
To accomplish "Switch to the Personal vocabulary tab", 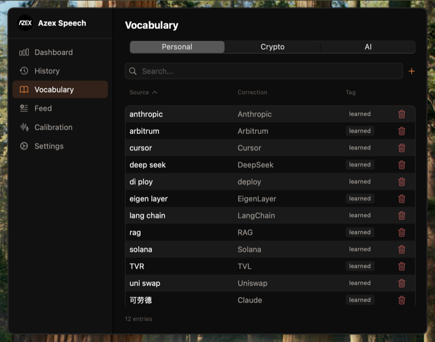I will pos(177,47).
